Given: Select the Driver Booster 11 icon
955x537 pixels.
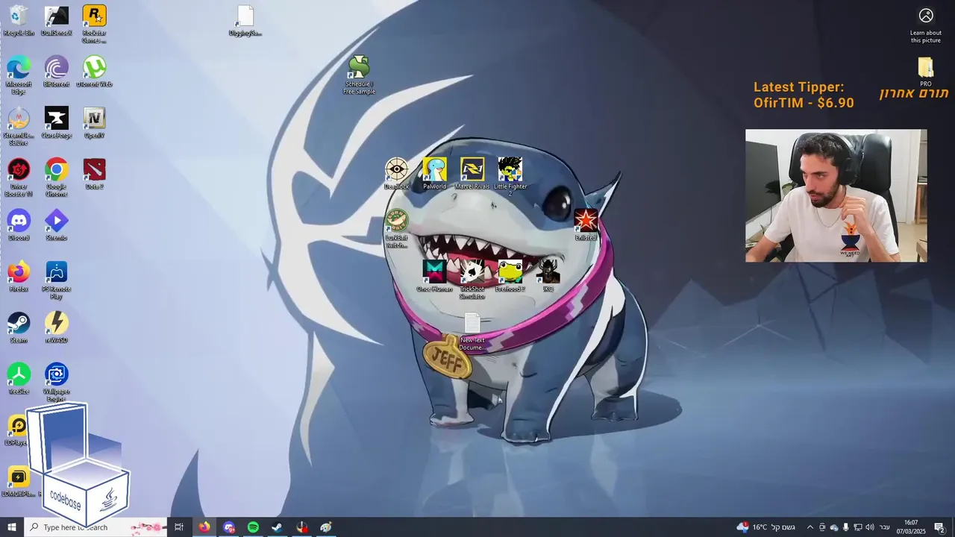Looking at the screenshot, I should 19,178.
